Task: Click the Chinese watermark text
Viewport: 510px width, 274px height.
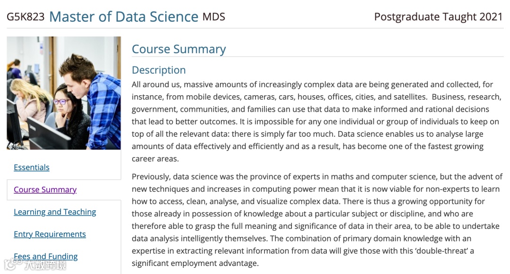Action: [x=46, y=265]
